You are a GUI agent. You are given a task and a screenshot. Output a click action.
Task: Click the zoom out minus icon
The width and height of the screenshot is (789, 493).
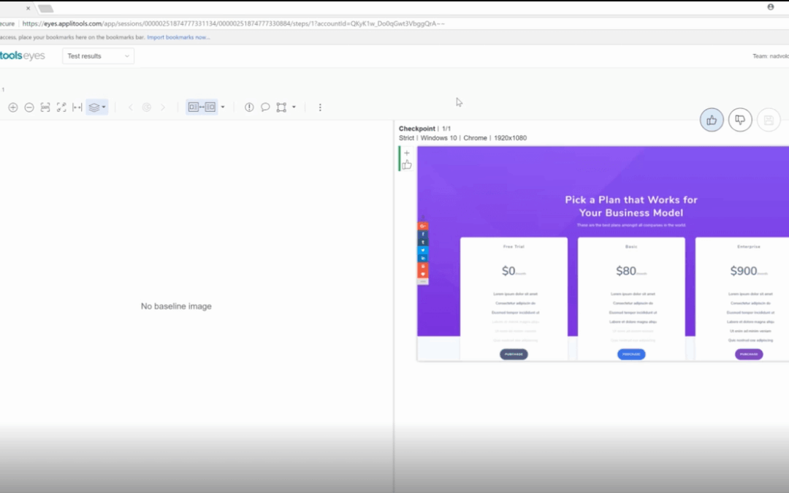coord(29,107)
